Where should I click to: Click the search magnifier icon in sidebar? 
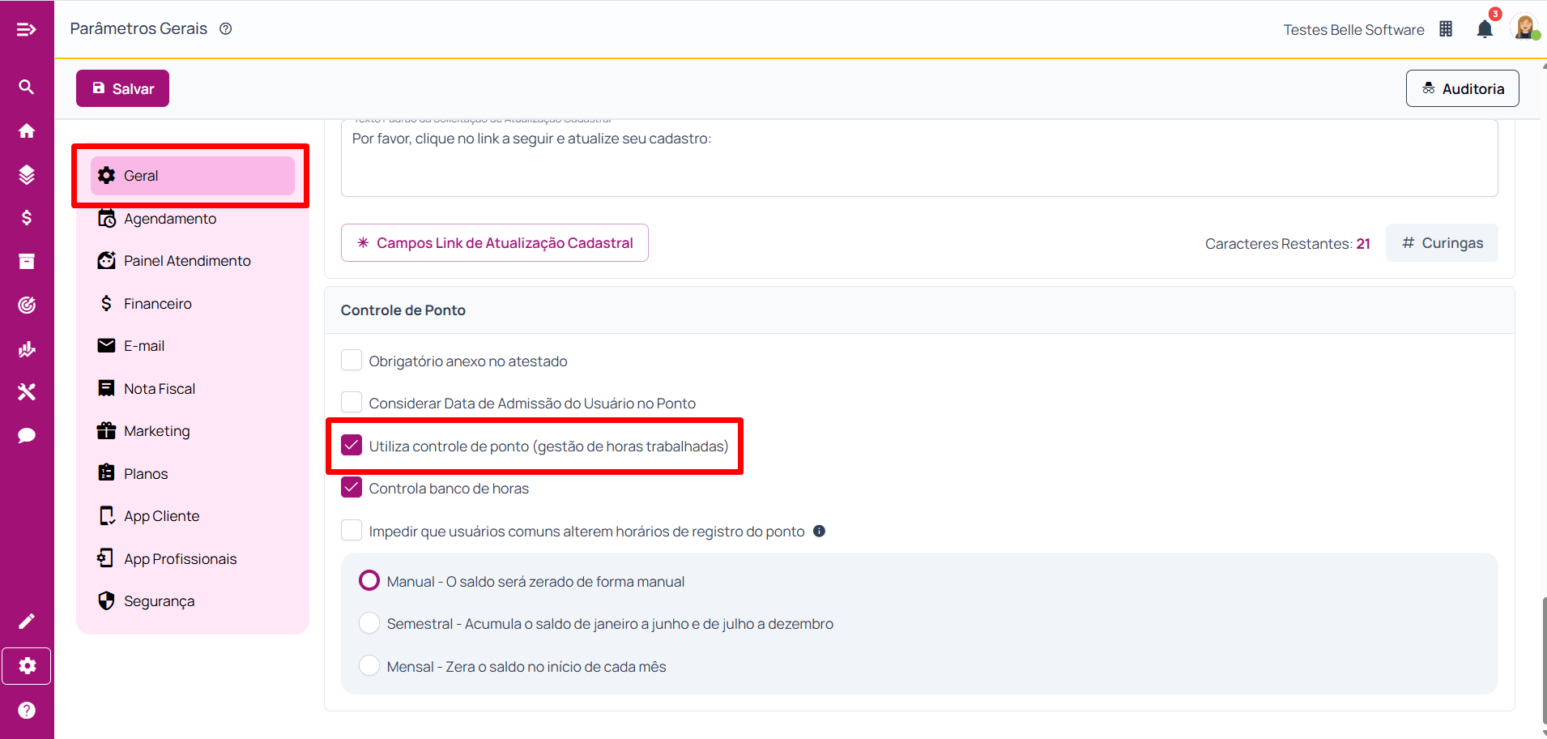pyautogui.click(x=27, y=87)
